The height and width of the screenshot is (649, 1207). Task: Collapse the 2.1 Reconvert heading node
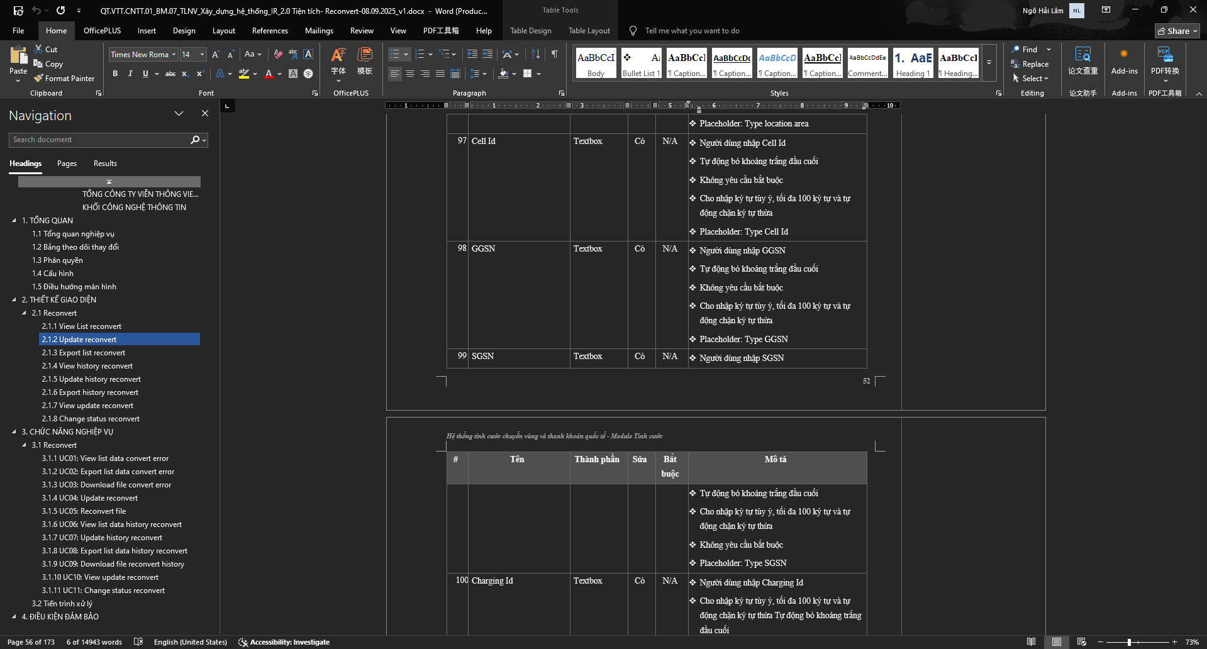click(25, 313)
